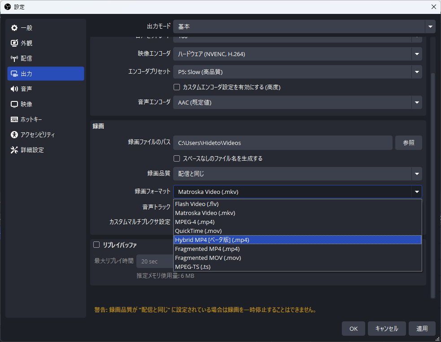
Task: Open the 映像 settings page
Action: coord(46,104)
